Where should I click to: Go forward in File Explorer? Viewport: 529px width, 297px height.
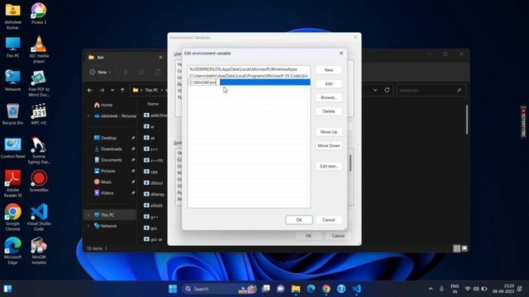(x=102, y=90)
